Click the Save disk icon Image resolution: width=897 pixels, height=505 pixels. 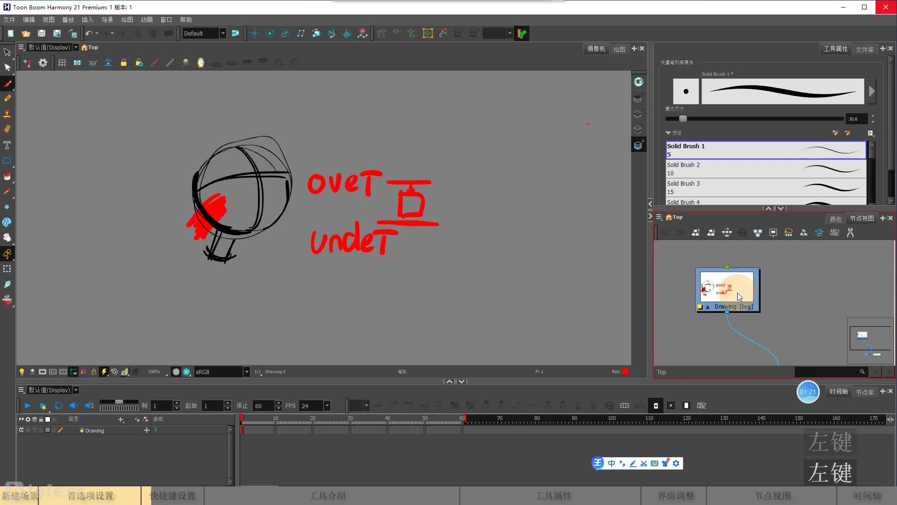tap(42, 33)
